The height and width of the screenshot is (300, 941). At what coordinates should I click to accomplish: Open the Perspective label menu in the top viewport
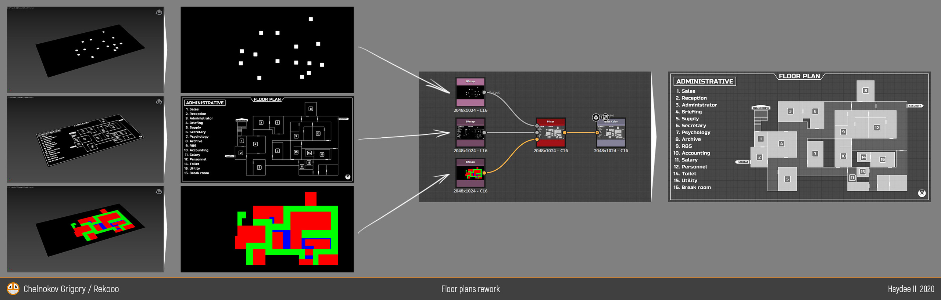[x=13, y=8]
